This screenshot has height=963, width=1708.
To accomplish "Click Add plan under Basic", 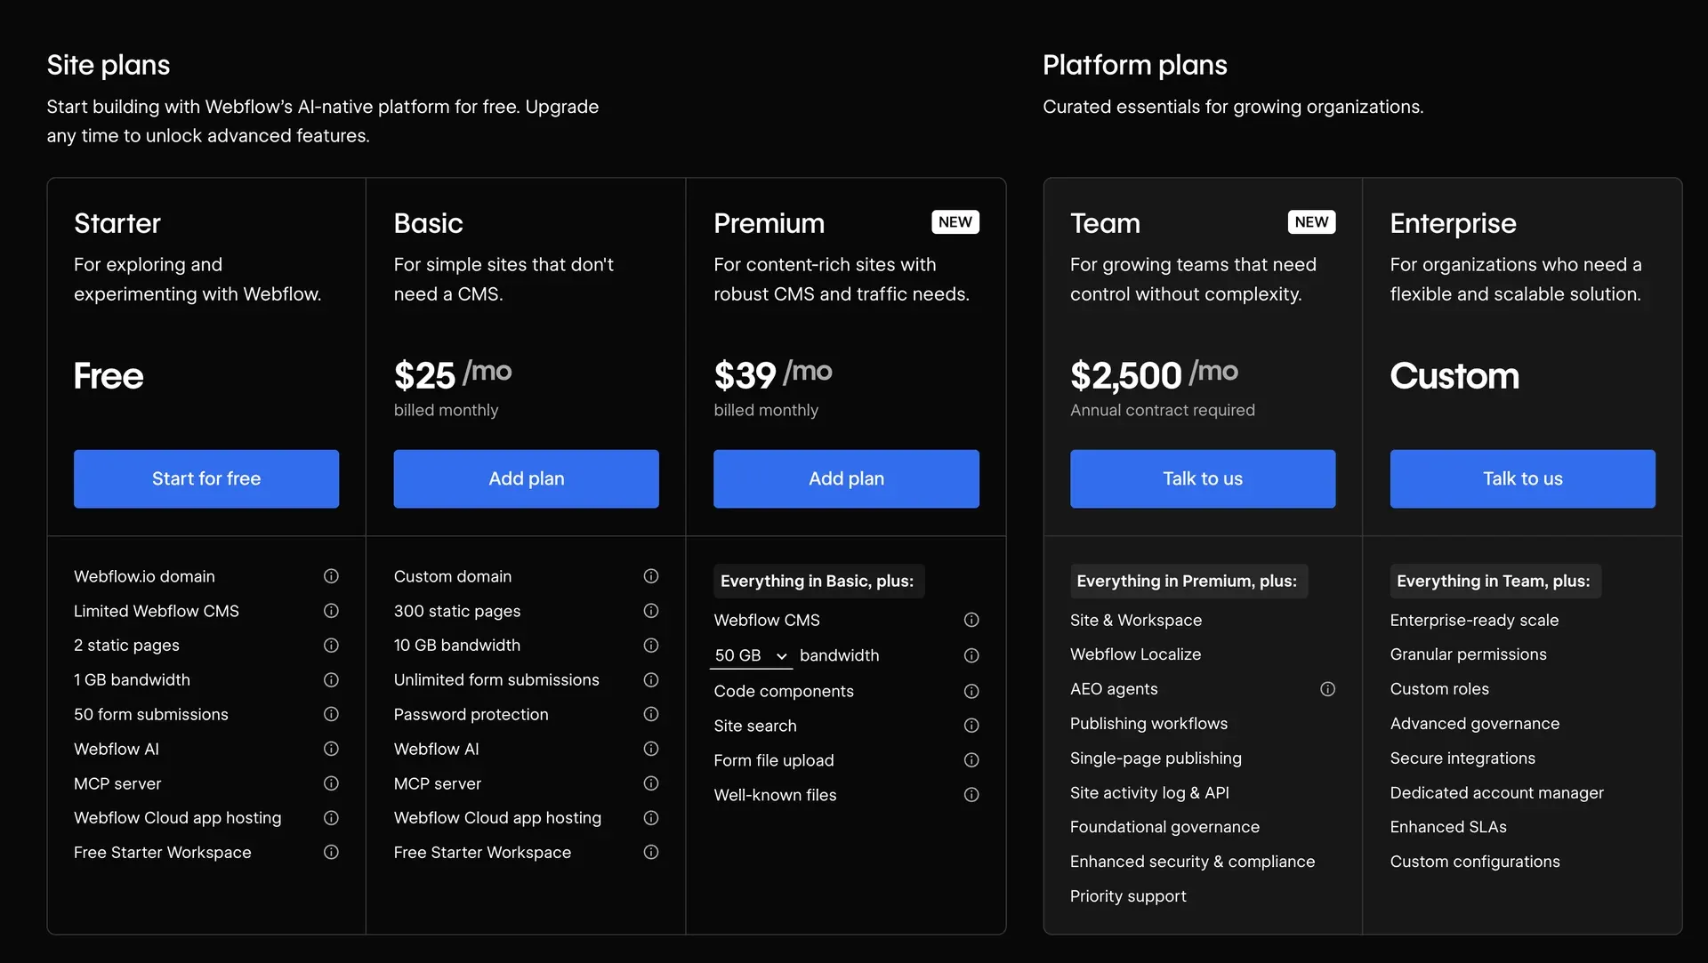I will (x=527, y=478).
